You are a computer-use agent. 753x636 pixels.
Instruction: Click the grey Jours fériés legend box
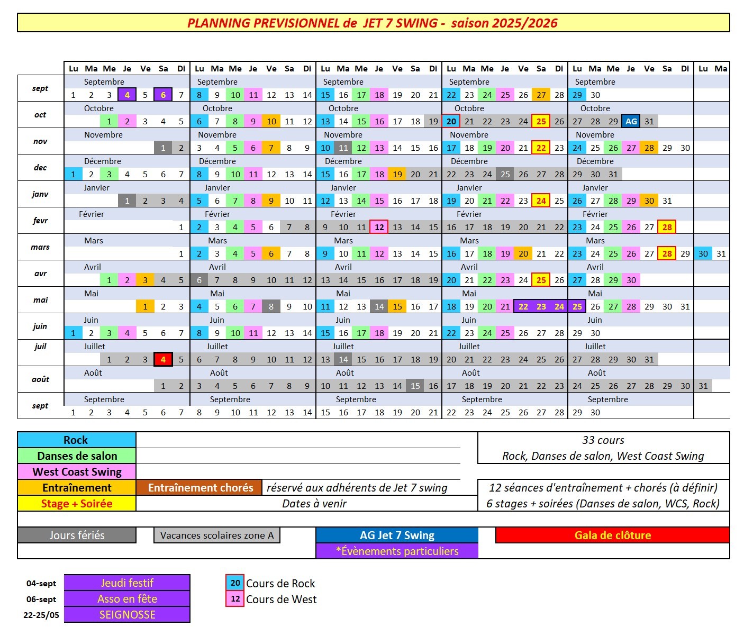coord(77,535)
